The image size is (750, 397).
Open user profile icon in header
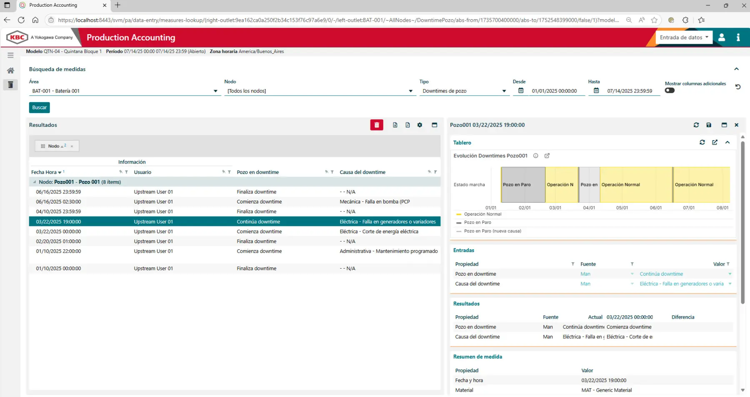point(722,38)
